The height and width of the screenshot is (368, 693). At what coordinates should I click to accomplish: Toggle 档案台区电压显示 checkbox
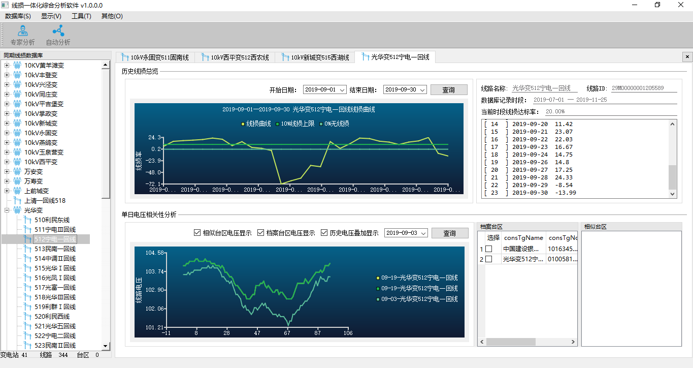pos(261,233)
